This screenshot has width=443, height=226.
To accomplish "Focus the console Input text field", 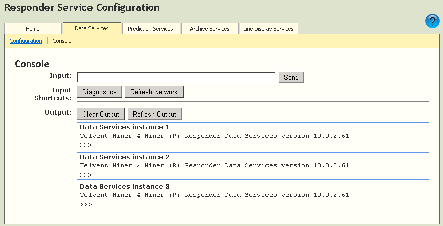I will [x=175, y=77].
